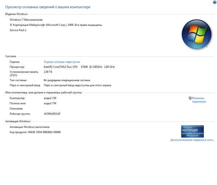Select the text Windows 7 Максимальная
This screenshot has width=217, height=185.
26,20
